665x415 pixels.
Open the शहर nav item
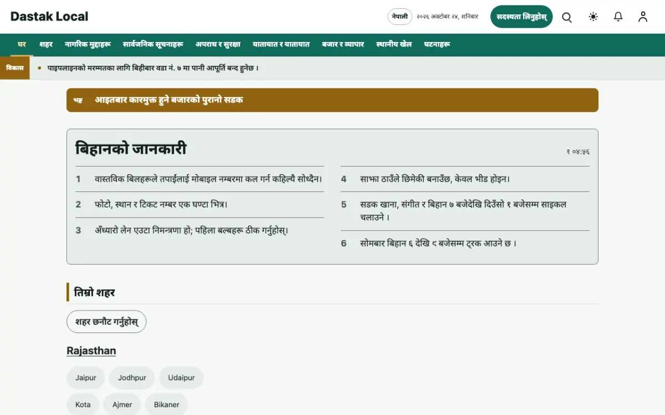(46, 44)
